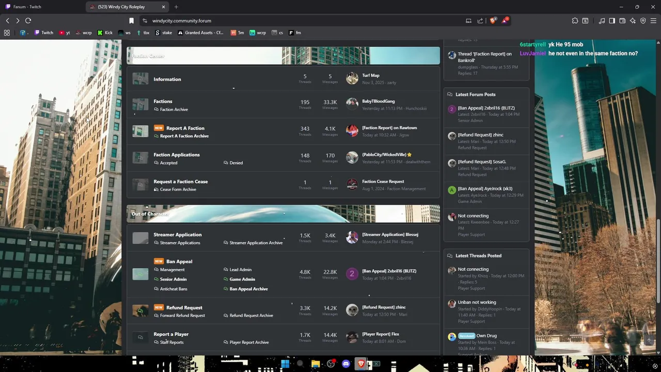This screenshot has width=661, height=372.
Task: Open the Report A Faction forum
Action: (x=185, y=128)
